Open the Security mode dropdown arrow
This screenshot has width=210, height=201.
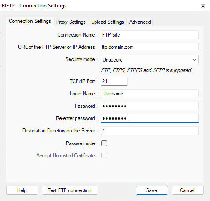pos(195,60)
